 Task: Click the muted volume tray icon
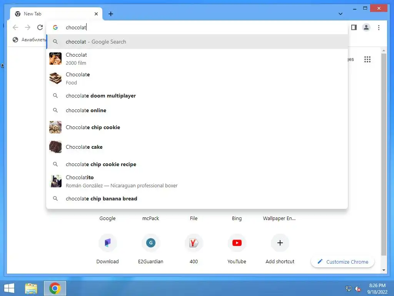point(357,289)
